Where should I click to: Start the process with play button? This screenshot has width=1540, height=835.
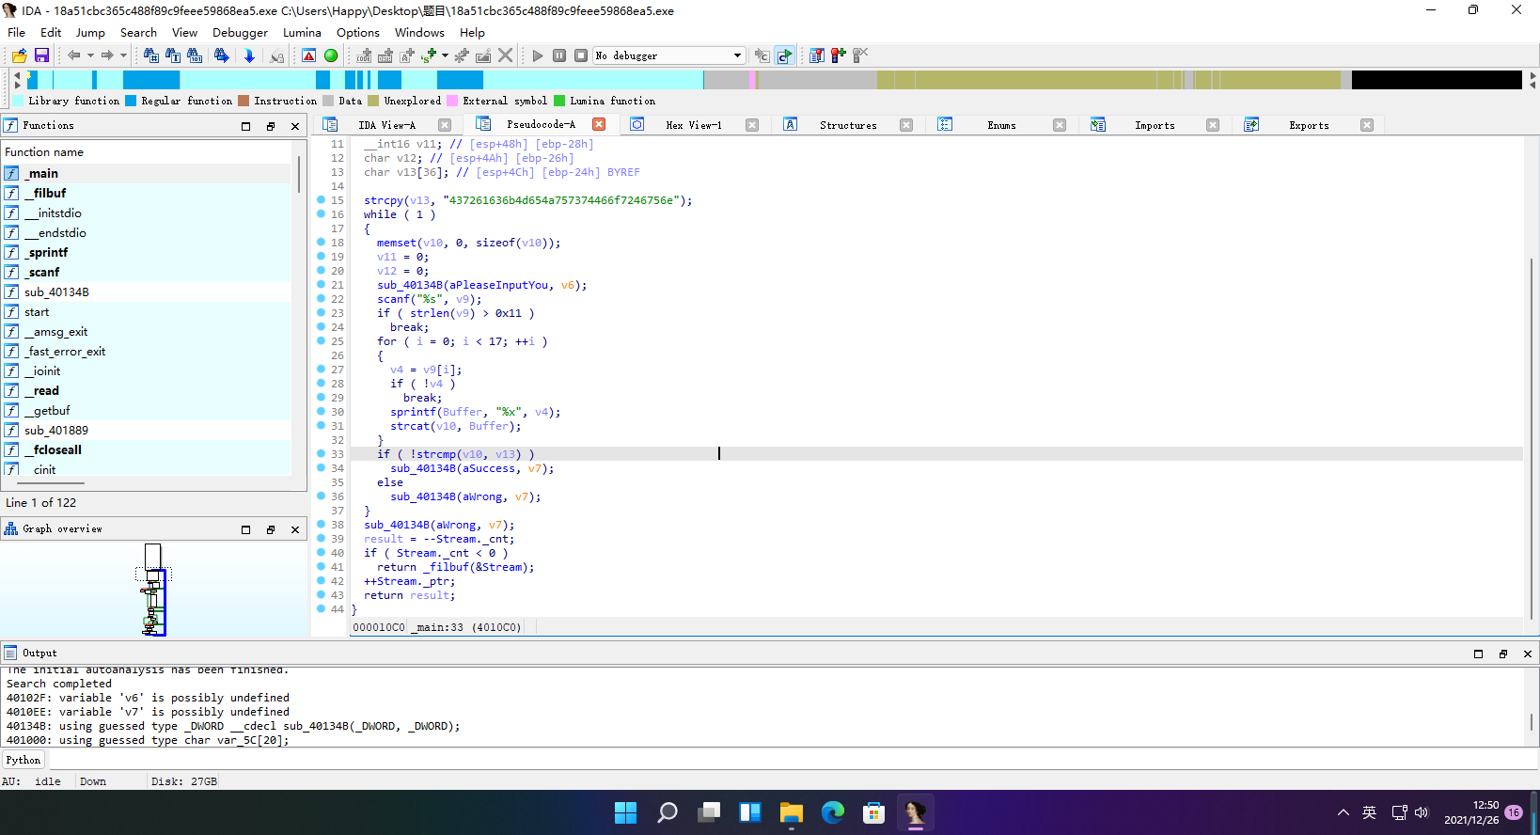coord(538,55)
